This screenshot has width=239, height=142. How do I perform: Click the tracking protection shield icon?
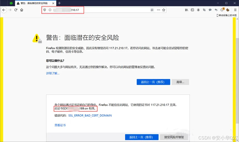tap(45, 10)
